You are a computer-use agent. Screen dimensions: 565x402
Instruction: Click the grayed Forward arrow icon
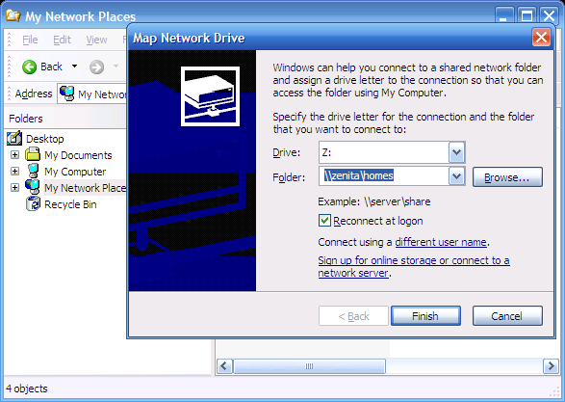click(96, 67)
